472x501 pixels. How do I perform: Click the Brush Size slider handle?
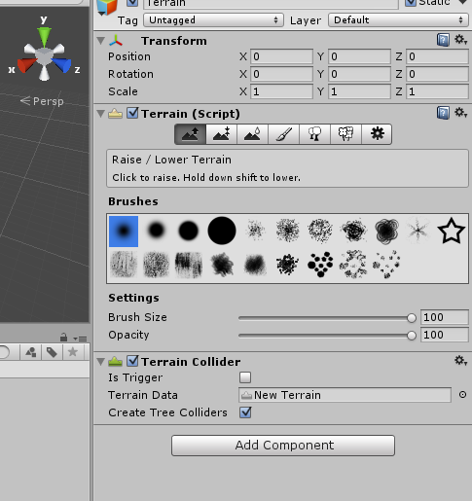point(412,318)
